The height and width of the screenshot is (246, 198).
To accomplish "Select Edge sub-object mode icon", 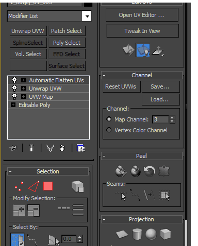I will pyautogui.click(x=34, y=186).
